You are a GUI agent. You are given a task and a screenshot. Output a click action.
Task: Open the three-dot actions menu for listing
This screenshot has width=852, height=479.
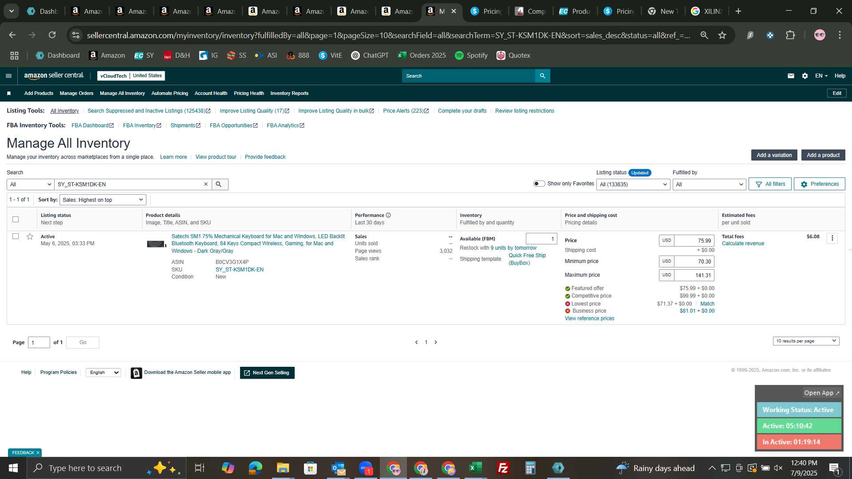[x=832, y=238]
